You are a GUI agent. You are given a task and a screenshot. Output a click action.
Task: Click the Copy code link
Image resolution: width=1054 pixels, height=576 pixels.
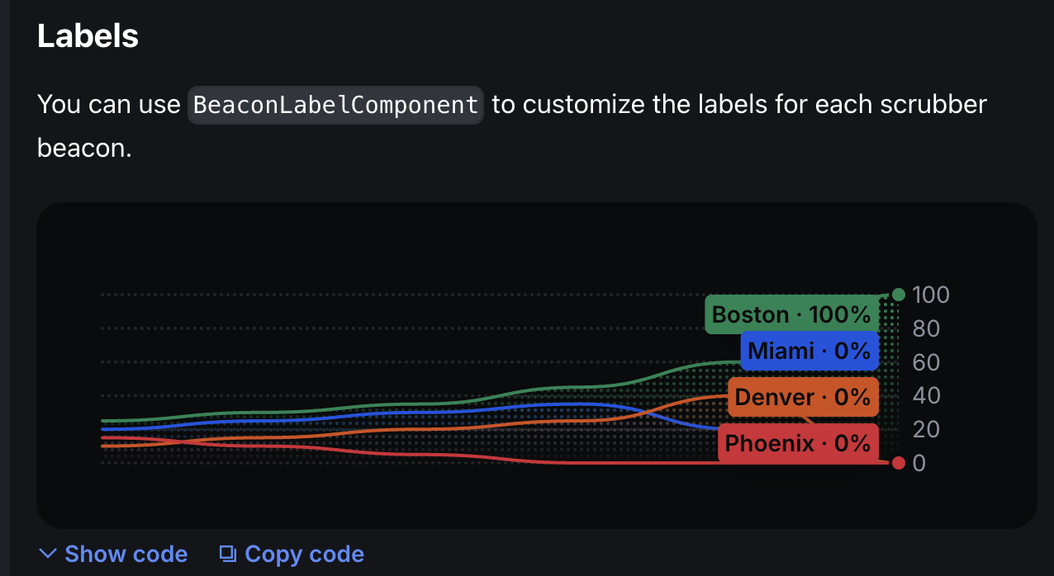(x=304, y=554)
